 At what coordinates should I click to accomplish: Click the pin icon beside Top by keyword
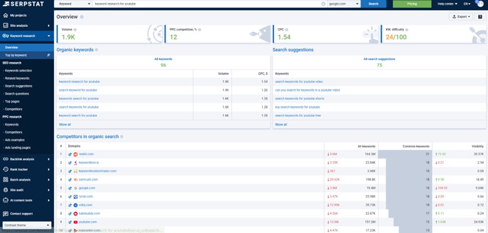coord(48,55)
